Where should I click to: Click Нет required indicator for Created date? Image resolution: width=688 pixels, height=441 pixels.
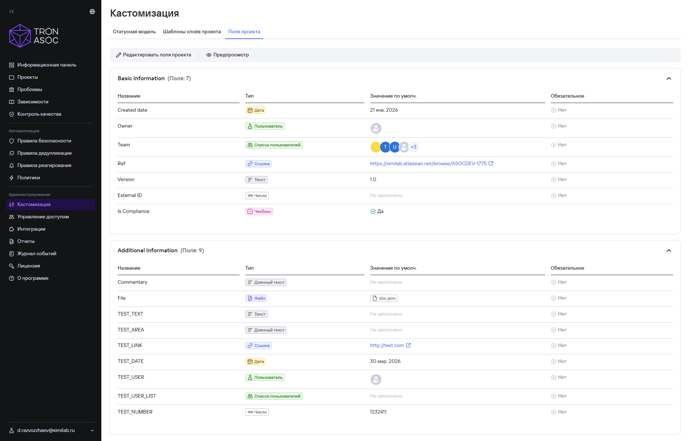click(x=559, y=110)
